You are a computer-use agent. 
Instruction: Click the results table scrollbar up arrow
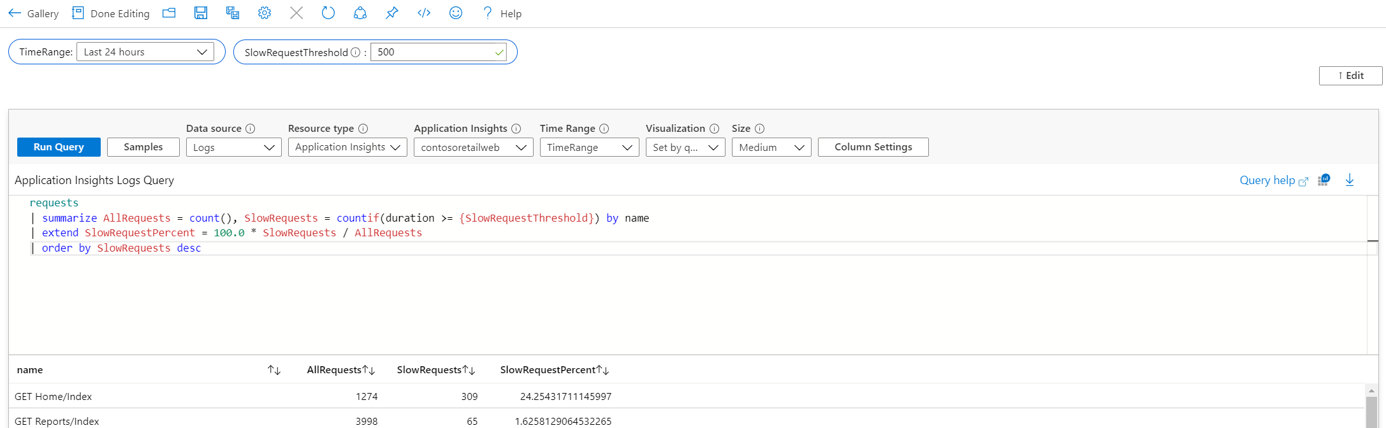click(1371, 390)
